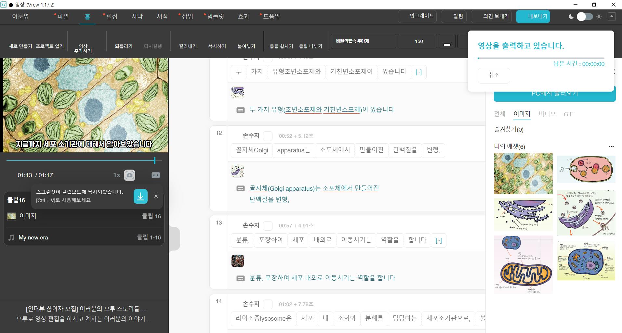This screenshot has width=622, height=333.
Task: Collapse the ribbon with the up arrow
Action: click(x=612, y=16)
